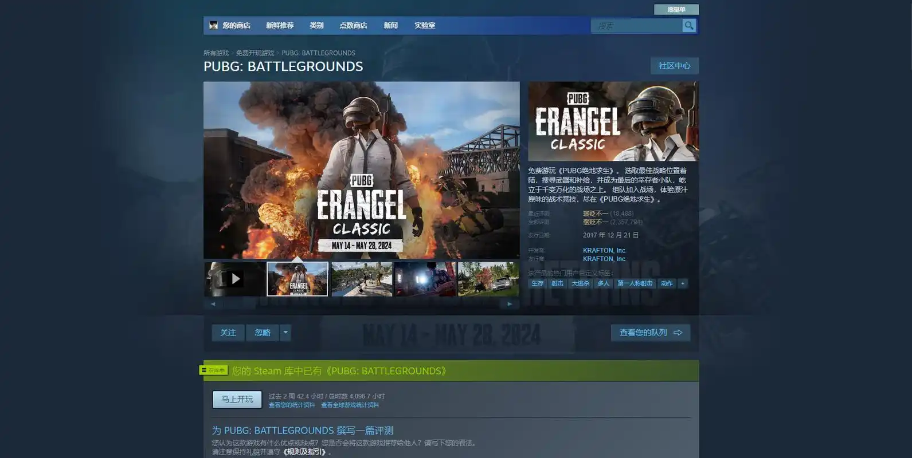912x458 pixels.
Task: Select the Erangel Classic screenshot thumbnail
Action: click(x=298, y=279)
